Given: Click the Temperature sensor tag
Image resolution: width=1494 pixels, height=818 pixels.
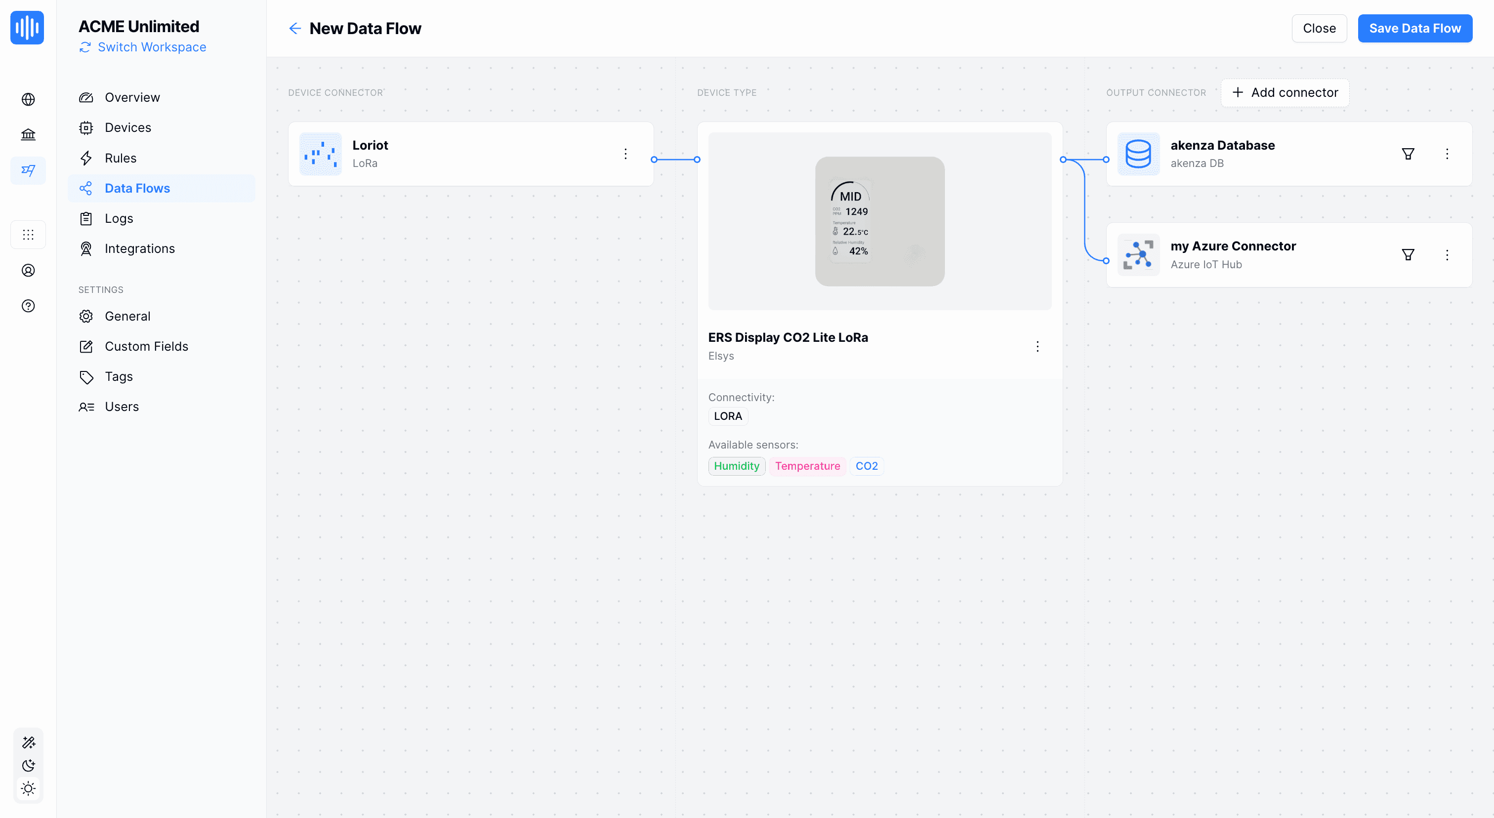Looking at the screenshot, I should pos(807,466).
